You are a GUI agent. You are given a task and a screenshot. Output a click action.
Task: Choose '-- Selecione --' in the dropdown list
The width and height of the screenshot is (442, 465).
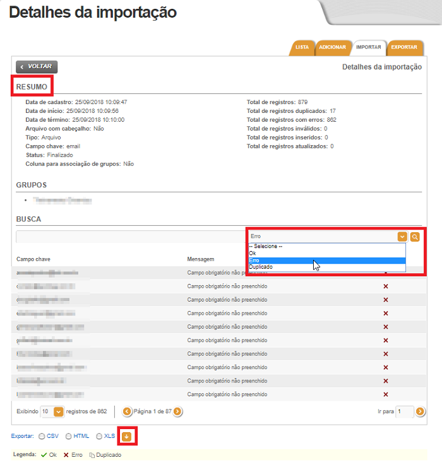(x=327, y=246)
